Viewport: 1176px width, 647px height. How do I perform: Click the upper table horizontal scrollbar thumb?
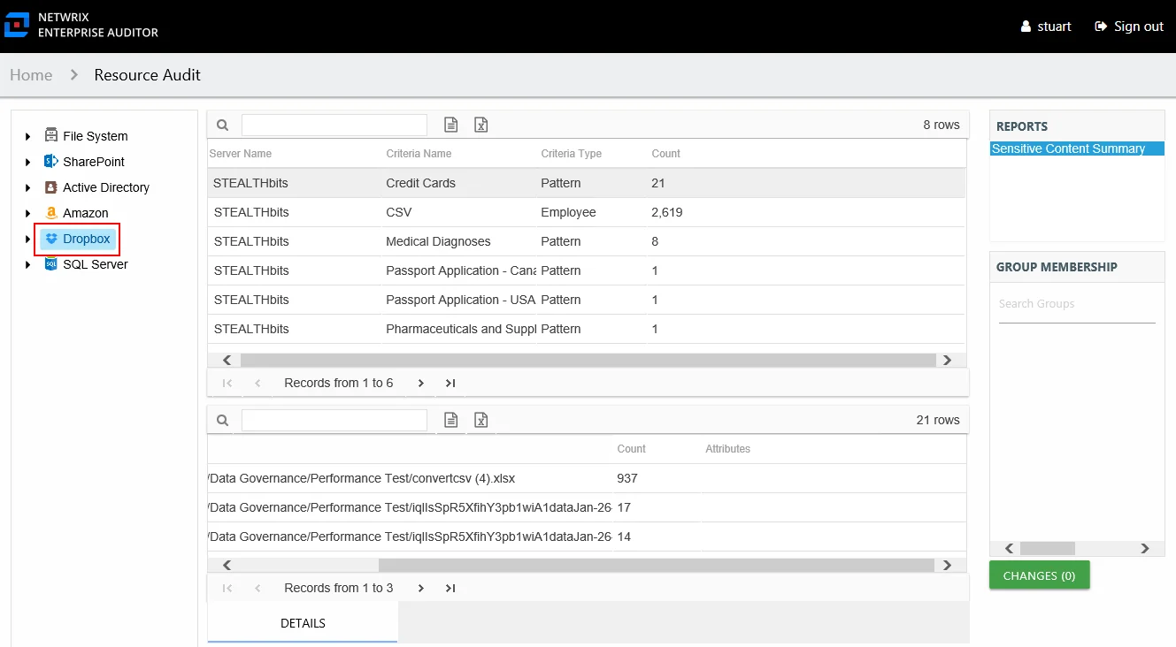[x=588, y=361]
